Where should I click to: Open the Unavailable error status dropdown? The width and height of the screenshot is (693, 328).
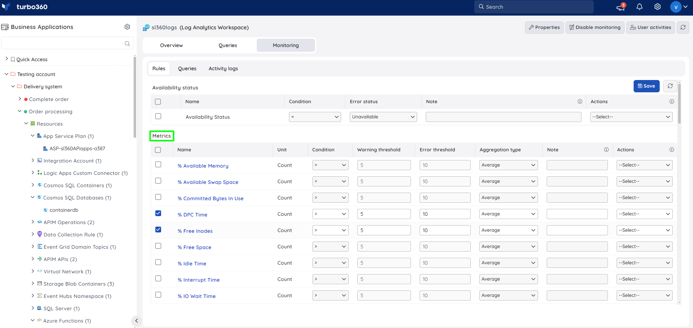click(383, 117)
